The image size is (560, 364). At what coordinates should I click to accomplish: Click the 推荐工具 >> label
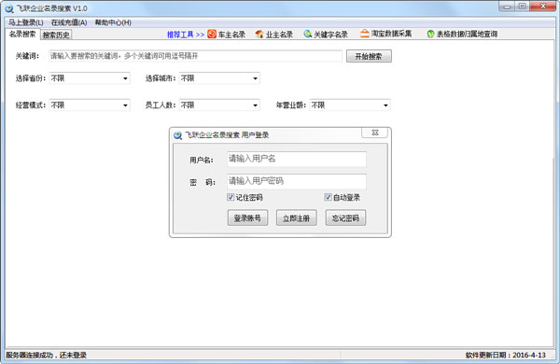click(x=186, y=35)
